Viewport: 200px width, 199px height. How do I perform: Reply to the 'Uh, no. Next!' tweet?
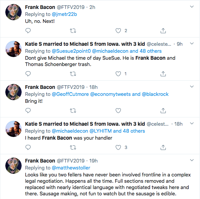[x=28, y=31]
